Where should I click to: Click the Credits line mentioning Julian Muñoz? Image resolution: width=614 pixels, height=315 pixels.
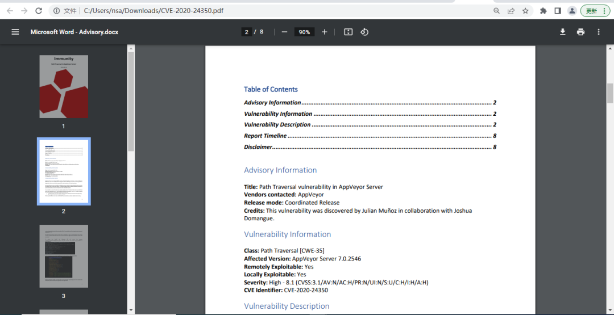358,215
